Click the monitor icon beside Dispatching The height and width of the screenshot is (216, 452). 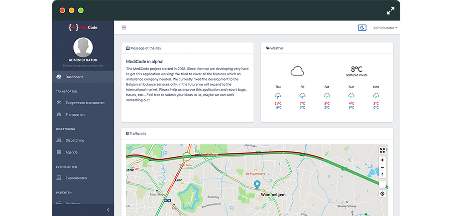[59, 140]
